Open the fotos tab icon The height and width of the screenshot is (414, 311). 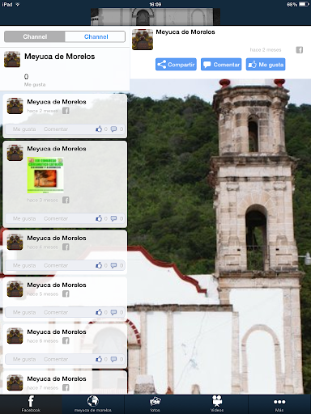[x=155, y=404]
